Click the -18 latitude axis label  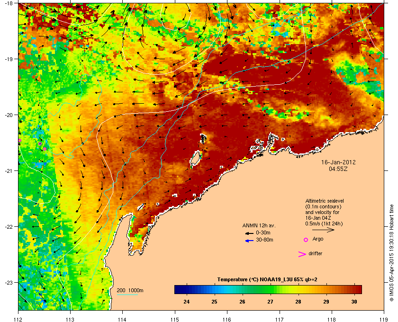(9, 3)
